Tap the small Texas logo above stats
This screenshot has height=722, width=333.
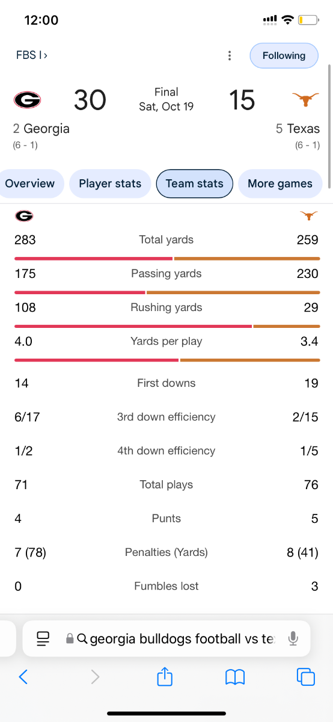point(309,215)
